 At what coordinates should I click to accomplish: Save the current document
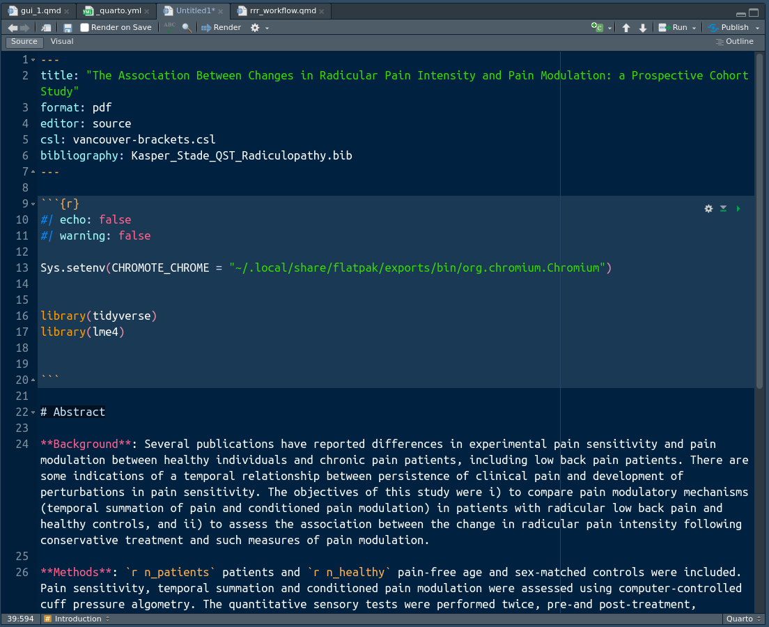coord(68,28)
